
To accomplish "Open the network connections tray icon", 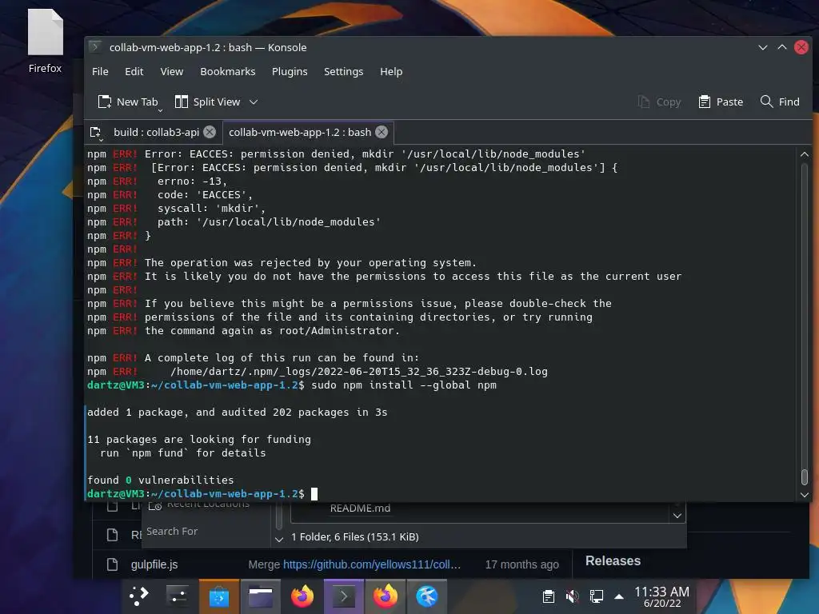I will pyautogui.click(x=596, y=596).
